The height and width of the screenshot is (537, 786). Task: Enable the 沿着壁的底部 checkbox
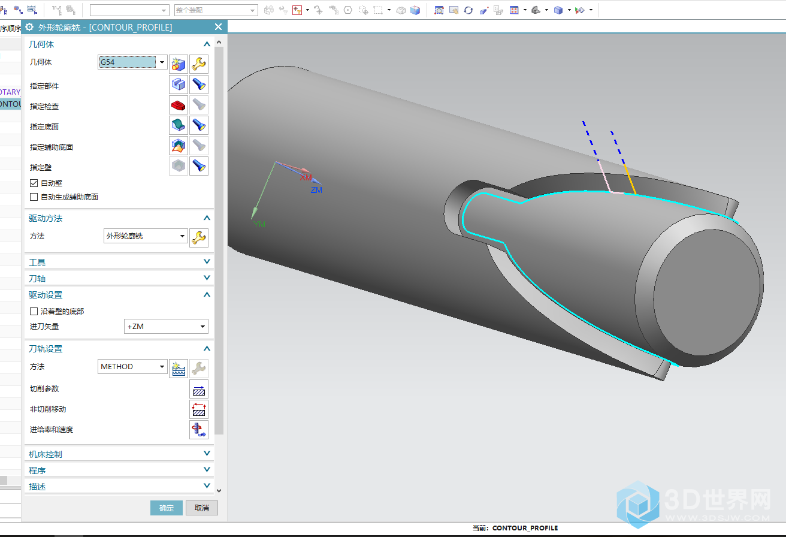[34, 311]
